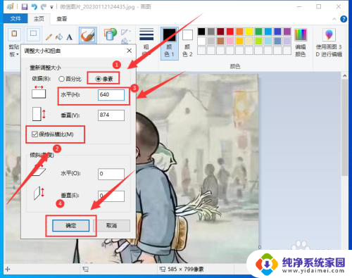Click the Paste clipboard icon

14,34
